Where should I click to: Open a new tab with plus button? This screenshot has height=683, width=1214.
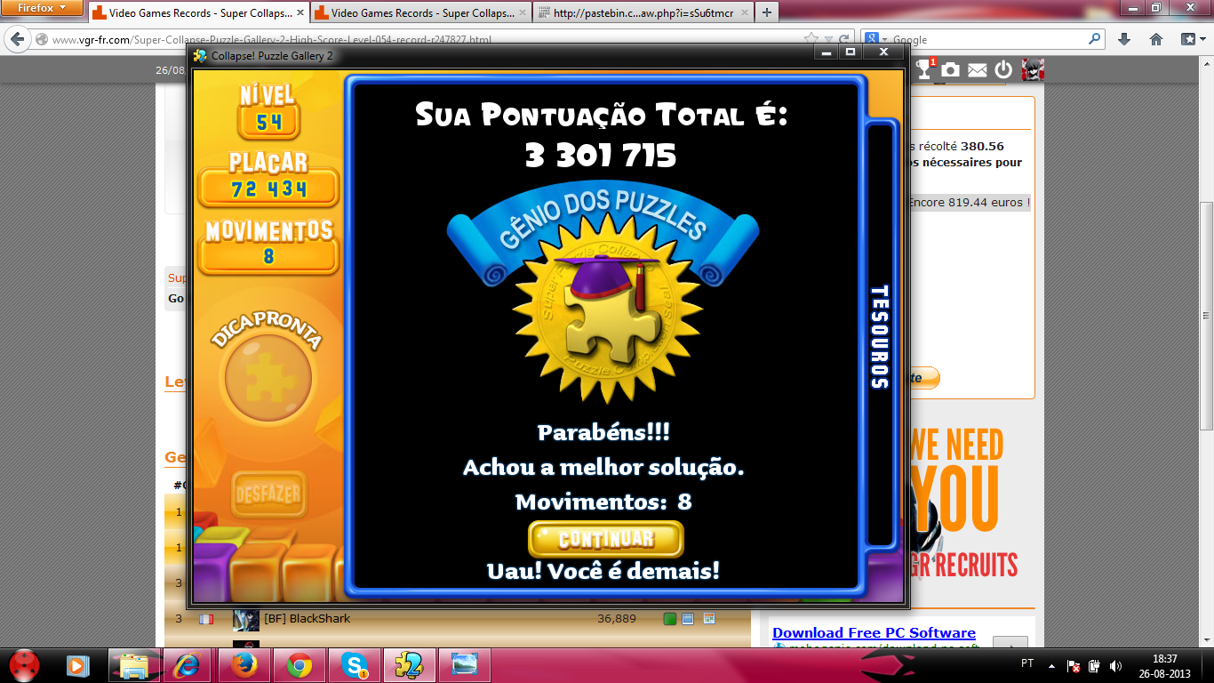point(767,13)
